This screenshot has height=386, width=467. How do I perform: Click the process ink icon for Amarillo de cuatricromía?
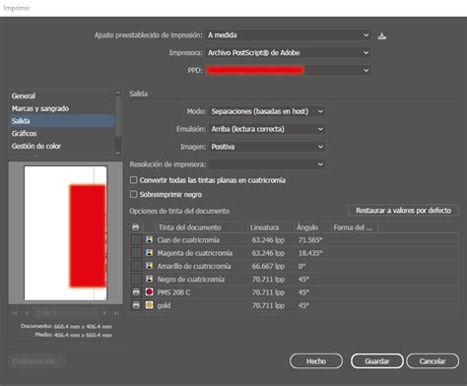point(150,266)
